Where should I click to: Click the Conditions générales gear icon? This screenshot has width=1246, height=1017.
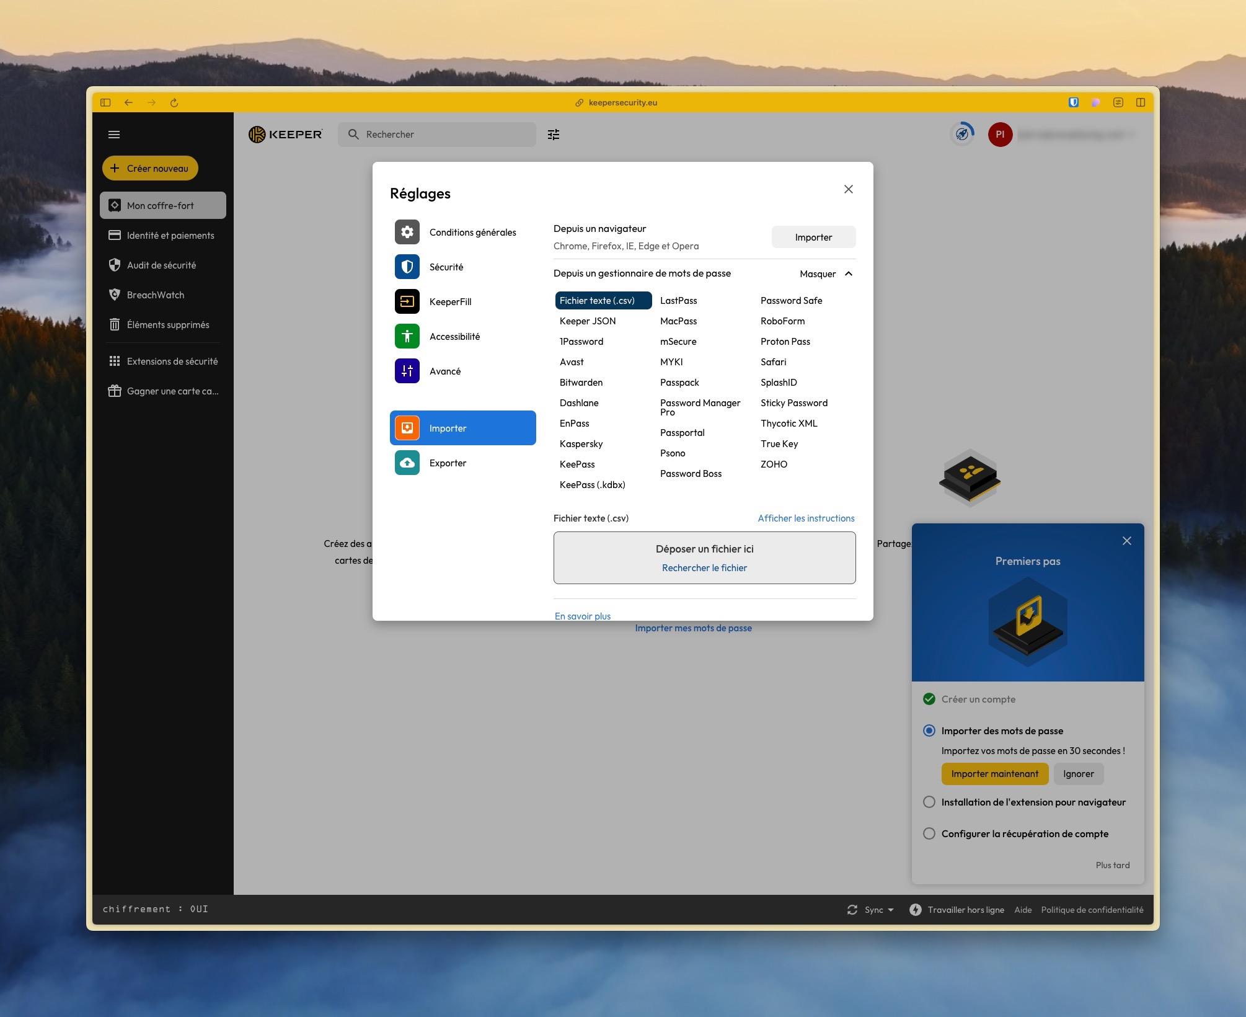point(407,232)
